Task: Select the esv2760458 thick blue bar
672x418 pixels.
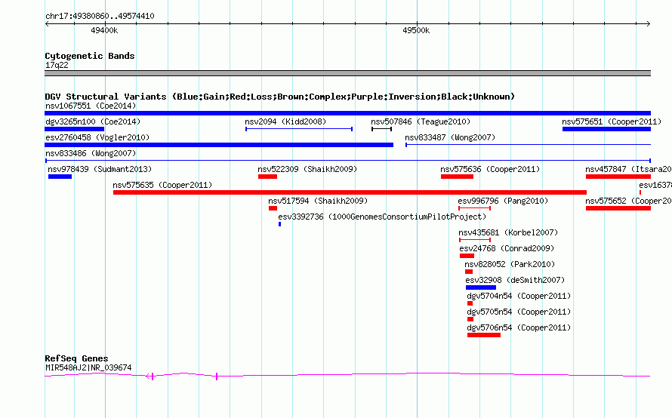Action: point(219,145)
